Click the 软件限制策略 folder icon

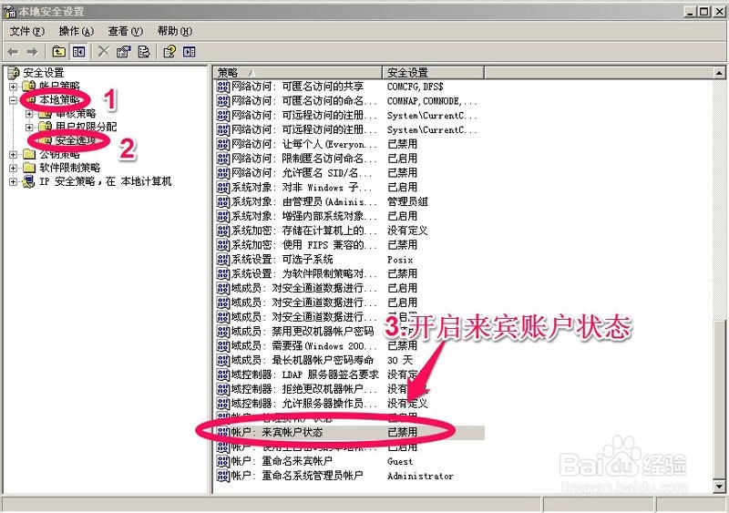29,168
